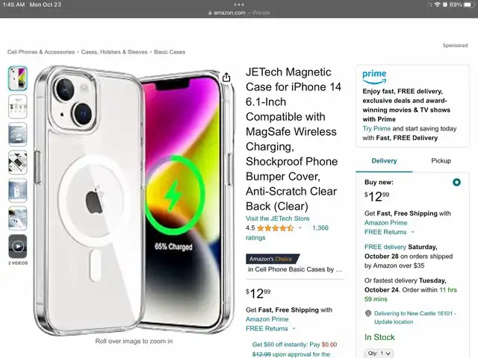The width and height of the screenshot is (478, 358).
Task: Tap the share icon on product image
Action: point(226,78)
